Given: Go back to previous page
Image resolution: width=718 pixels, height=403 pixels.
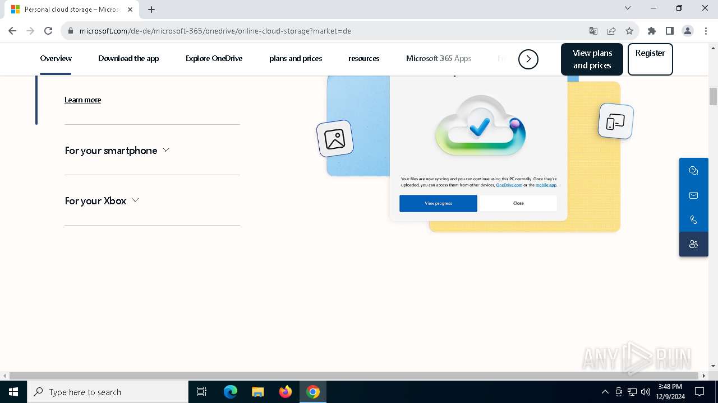Looking at the screenshot, I should tap(12, 31).
